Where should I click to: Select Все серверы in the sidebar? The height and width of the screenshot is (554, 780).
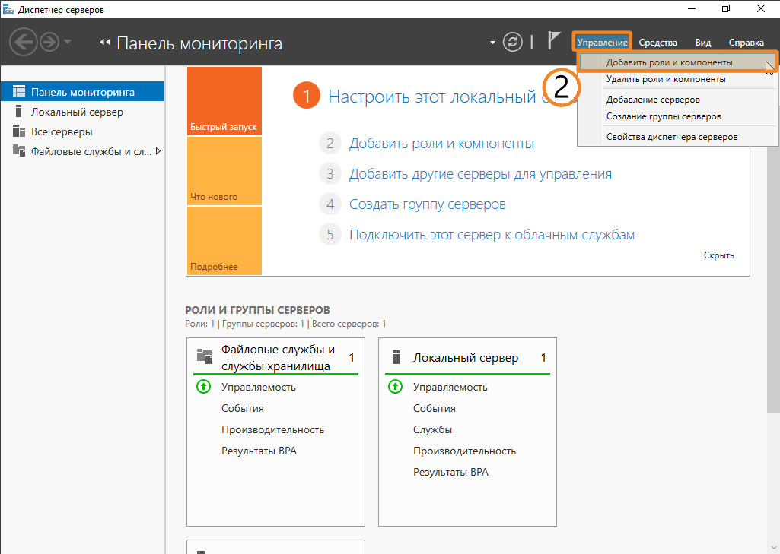click(x=62, y=131)
